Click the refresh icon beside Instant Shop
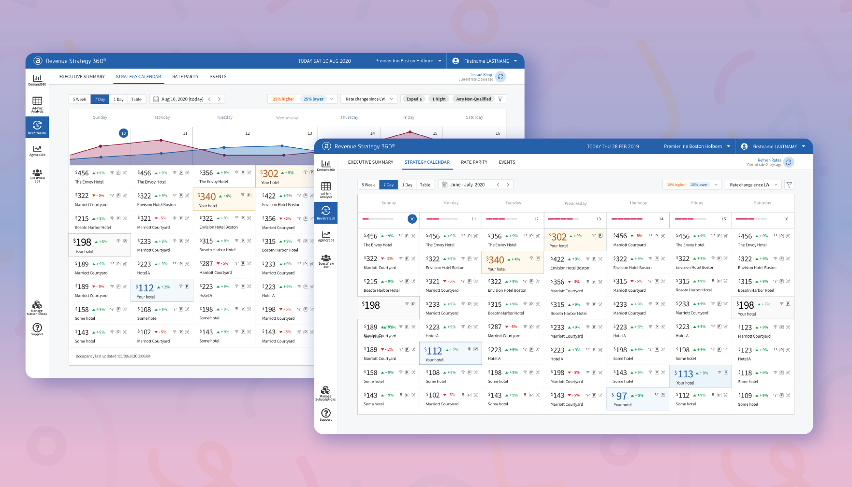852x487 pixels. tap(500, 76)
